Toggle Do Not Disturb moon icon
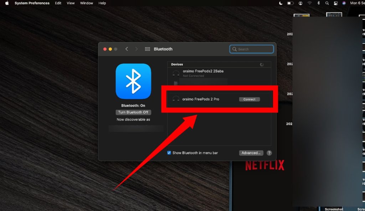Screen dimensions: 365x211 click(x=281, y=3)
